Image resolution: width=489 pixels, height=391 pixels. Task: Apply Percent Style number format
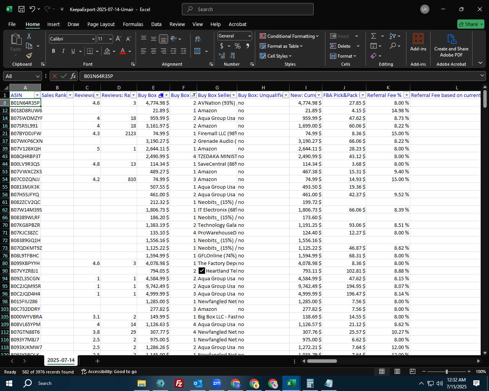click(238, 46)
